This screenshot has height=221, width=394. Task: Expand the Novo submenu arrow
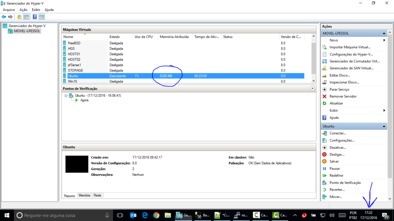[384, 40]
